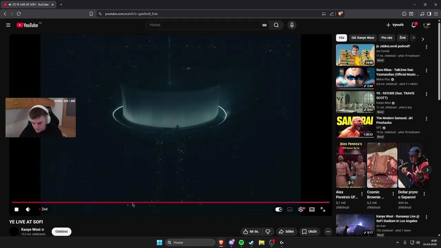
Task: Dislike the video
Action: [268, 231]
